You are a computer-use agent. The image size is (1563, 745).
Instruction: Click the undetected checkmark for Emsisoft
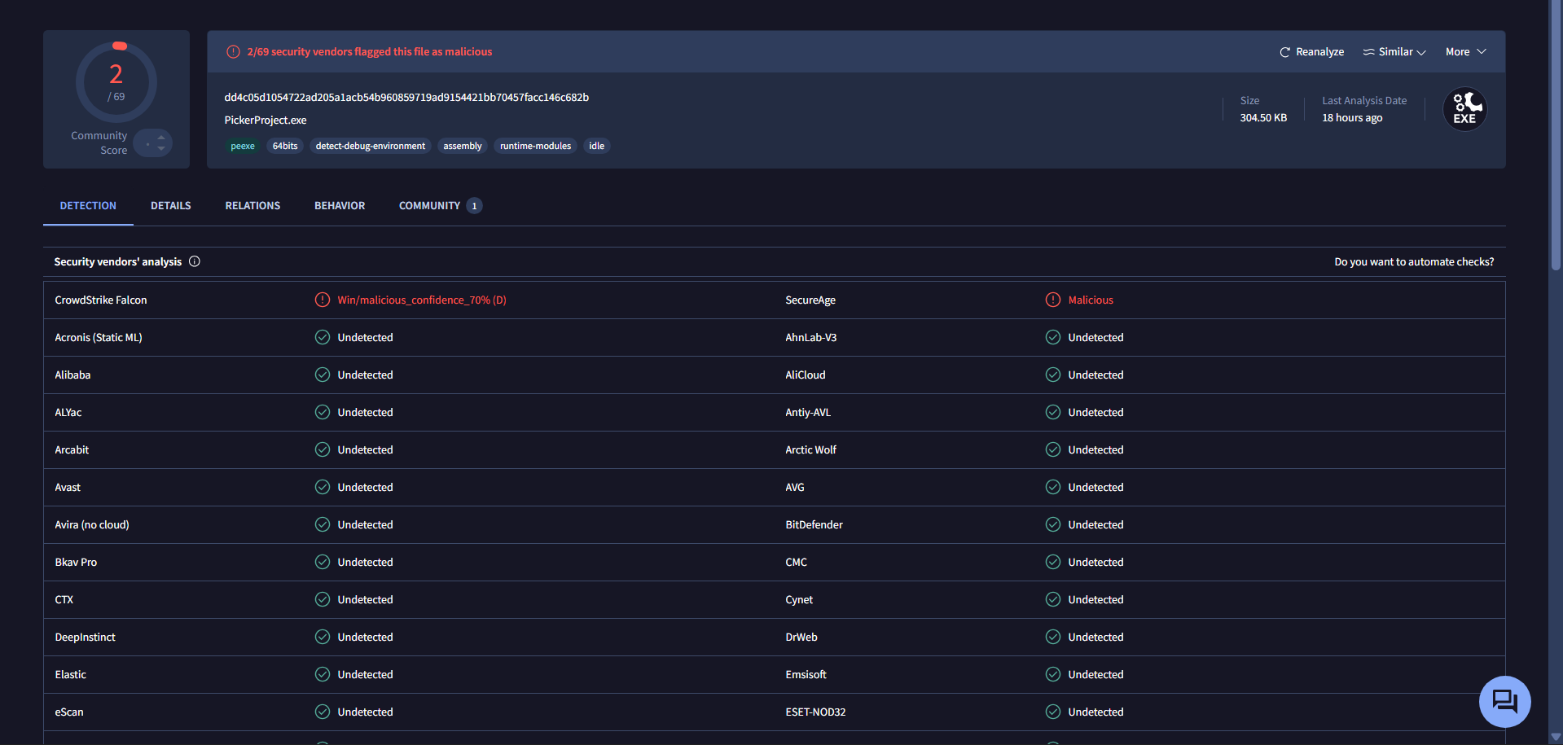pos(1053,674)
